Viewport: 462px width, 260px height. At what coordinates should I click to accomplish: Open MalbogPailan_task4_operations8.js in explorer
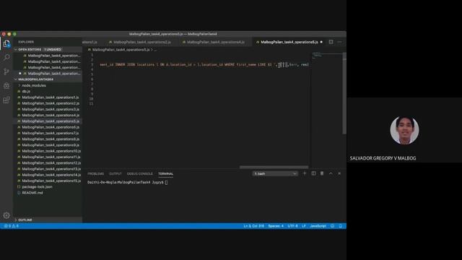click(x=50, y=139)
